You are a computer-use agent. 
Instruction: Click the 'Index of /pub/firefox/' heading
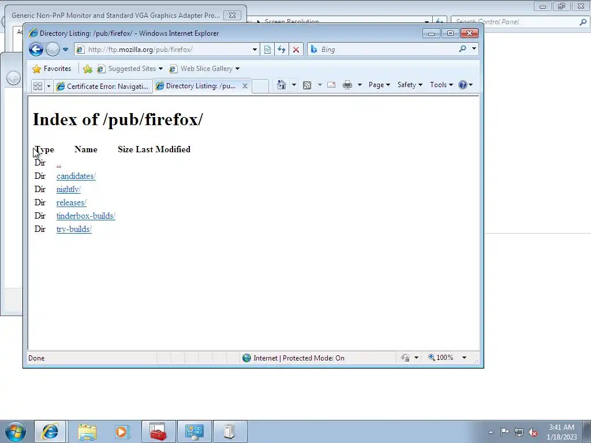(x=118, y=119)
